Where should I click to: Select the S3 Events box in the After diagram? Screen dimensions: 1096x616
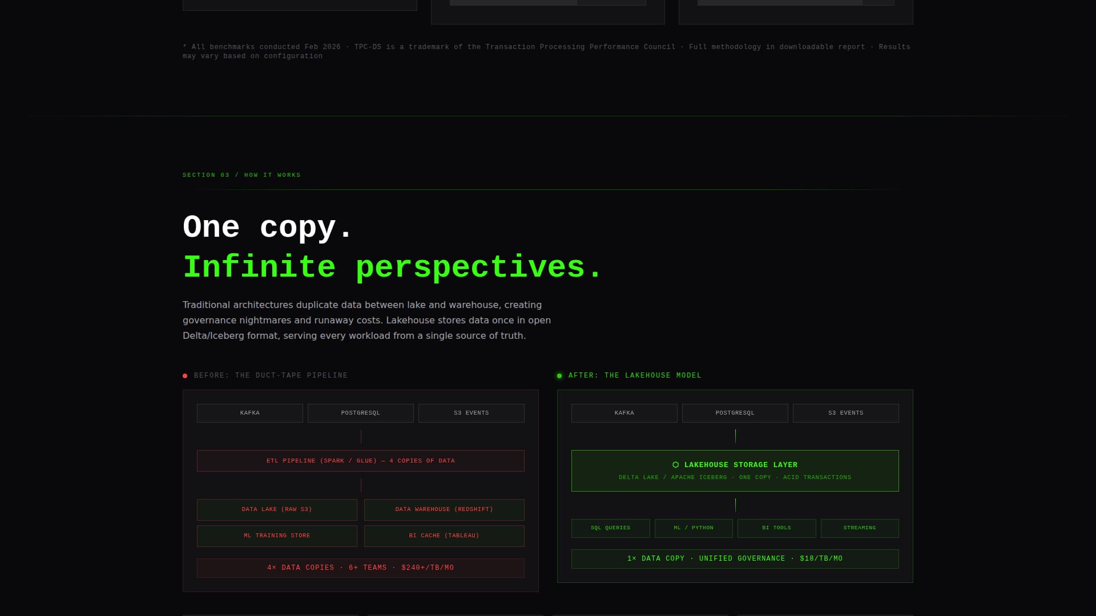pyautogui.click(x=846, y=413)
